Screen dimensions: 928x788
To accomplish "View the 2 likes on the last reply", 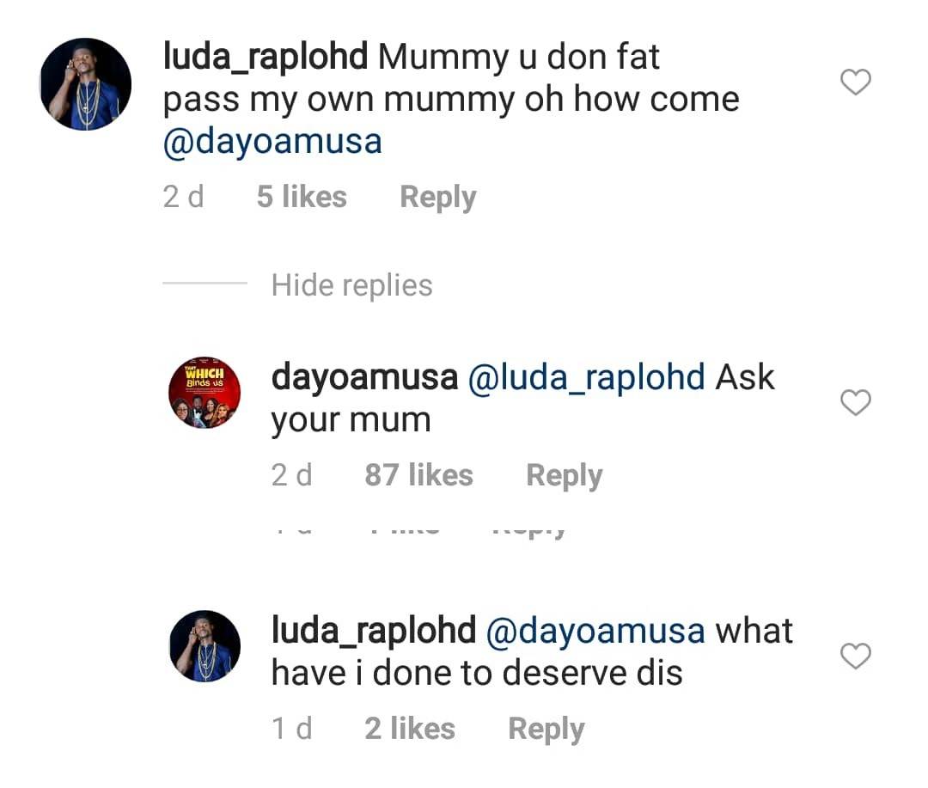I will (x=410, y=729).
